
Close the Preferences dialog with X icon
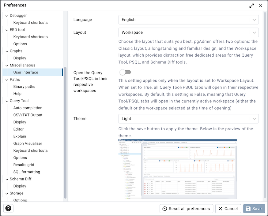pyautogui.click(x=260, y=6)
